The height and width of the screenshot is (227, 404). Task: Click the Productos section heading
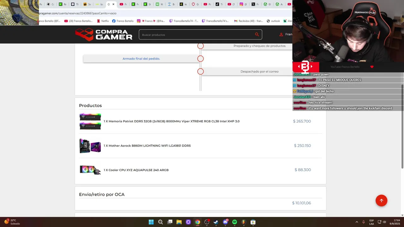90,106
